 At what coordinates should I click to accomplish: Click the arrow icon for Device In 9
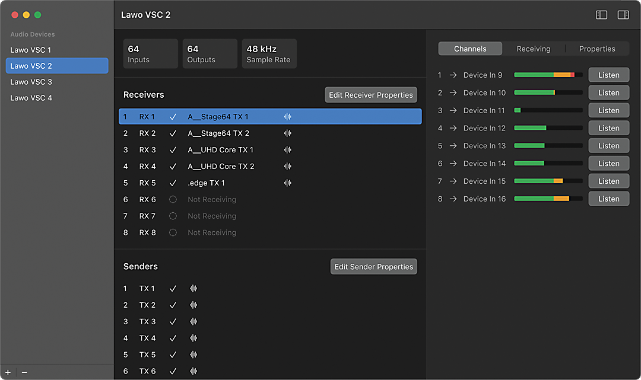(453, 75)
